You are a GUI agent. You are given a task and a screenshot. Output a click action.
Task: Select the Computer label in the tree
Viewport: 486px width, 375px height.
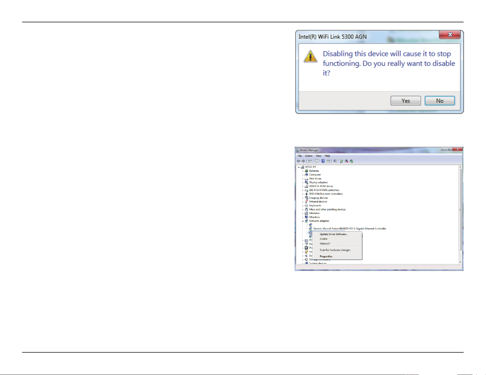point(315,175)
